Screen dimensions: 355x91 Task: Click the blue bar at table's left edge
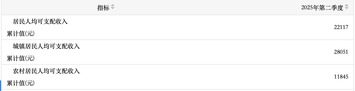click(x=1, y=86)
